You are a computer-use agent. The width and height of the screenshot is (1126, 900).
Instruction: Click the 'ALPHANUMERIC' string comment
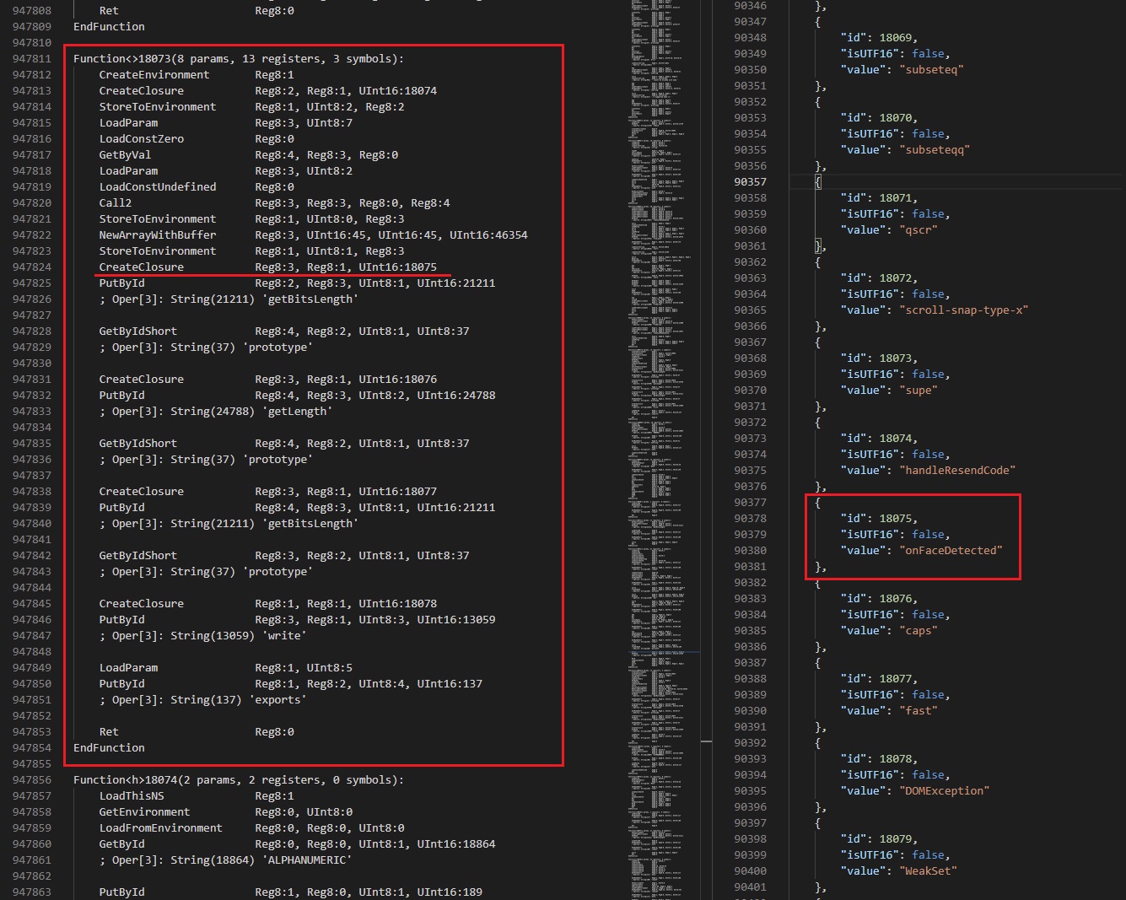pyautogui.click(x=226, y=860)
